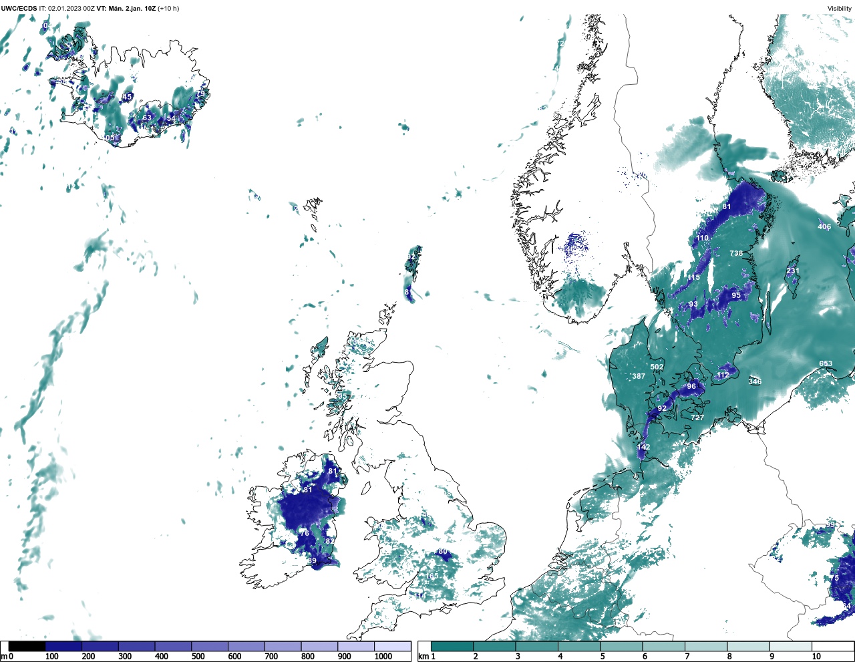This screenshot has height=662, width=855.
Task: Select the dark teal 1 km legend swatch
Action: [452, 646]
